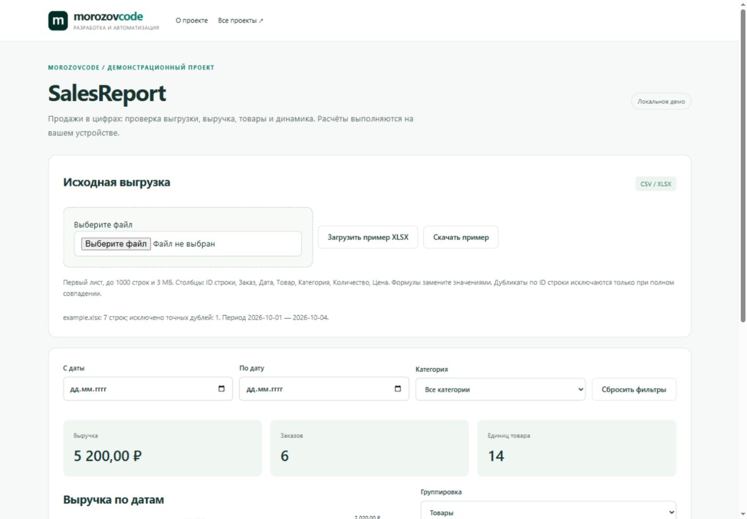Click the 'Сбросить фильтры' button
The height and width of the screenshot is (519, 747).
pyautogui.click(x=634, y=390)
